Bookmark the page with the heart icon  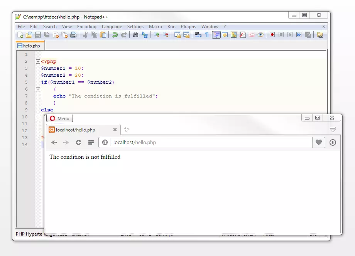(319, 142)
